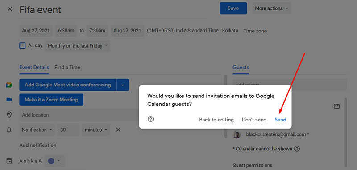The width and height of the screenshot is (357, 170).
Task: Toggle the All day checkbox
Action: 22,46
